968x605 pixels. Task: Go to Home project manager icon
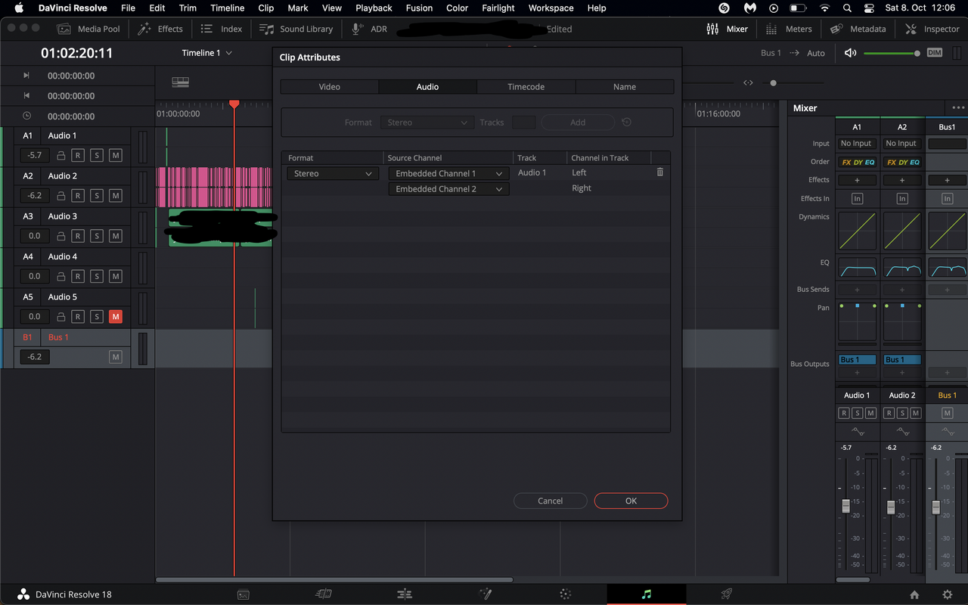(x=914, y=594)
